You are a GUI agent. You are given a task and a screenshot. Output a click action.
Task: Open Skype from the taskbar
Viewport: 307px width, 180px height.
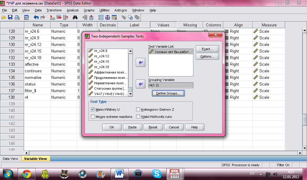coord(156,174)
